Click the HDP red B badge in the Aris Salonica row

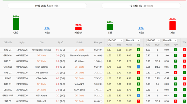click(175, 72)
